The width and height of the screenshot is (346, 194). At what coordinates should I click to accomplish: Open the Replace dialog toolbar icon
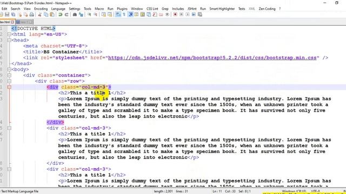click(x=81, y=15)
